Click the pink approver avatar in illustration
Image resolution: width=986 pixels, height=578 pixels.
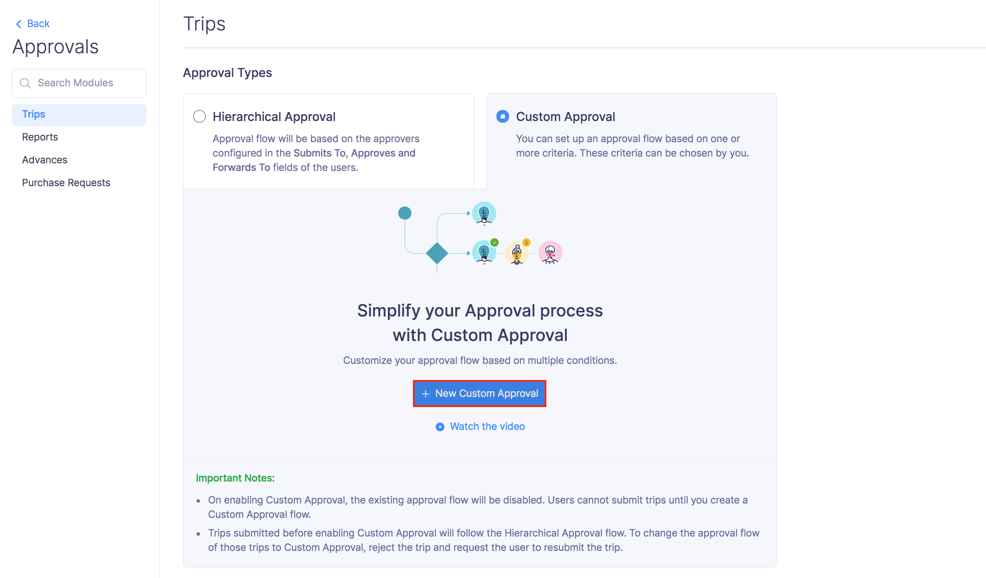(550, 253)
